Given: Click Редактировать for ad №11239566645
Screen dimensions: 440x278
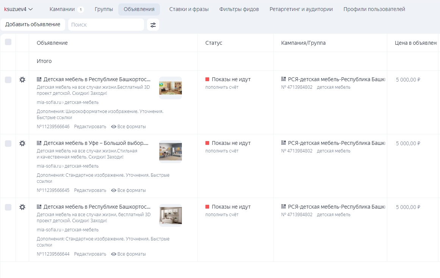Looking at the screenshot, I should point(90,190).
